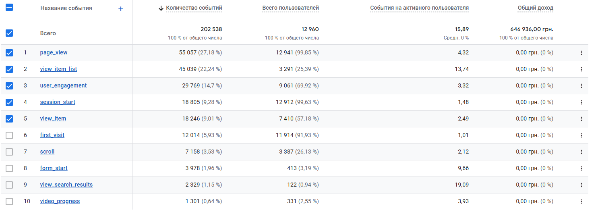Uncheck the page_view row checkbox

tap(9, 53)
